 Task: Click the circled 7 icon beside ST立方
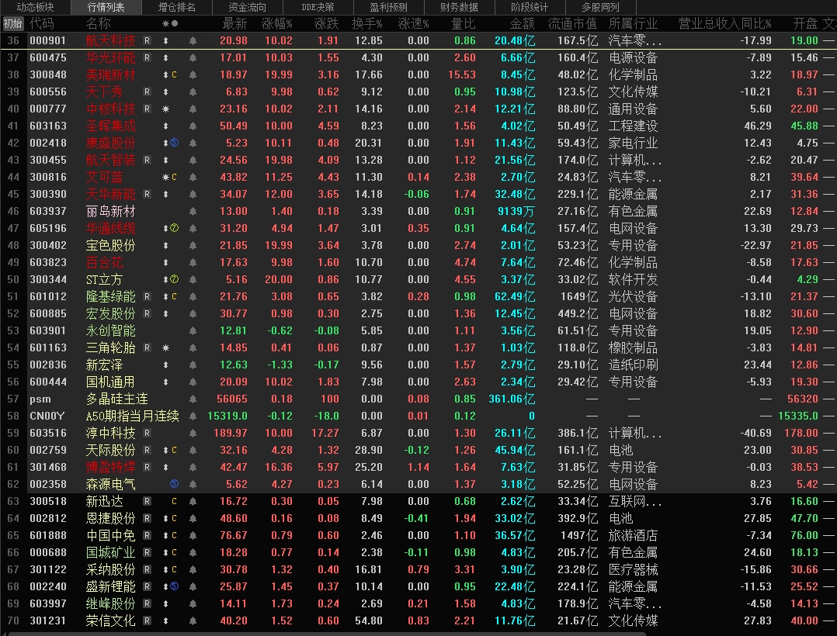tap(174, 279)
